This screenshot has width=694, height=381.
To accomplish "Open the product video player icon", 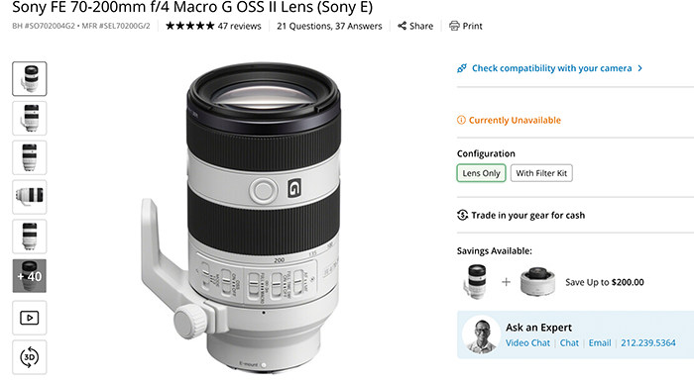I will pos(29,318).
